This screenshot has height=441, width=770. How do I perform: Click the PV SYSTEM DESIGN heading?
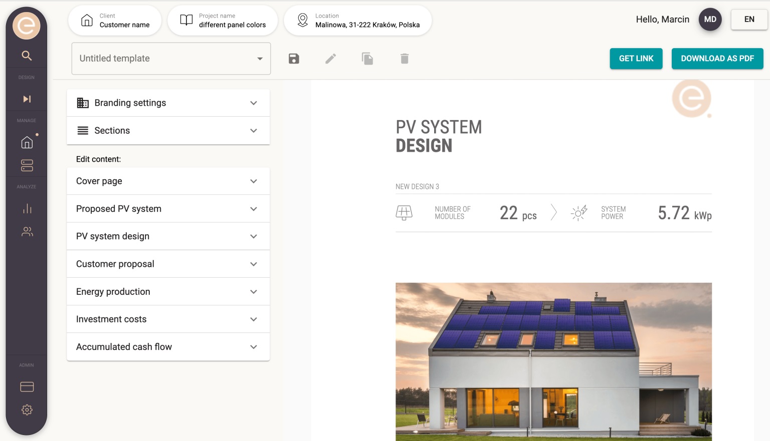pos(439,136)
